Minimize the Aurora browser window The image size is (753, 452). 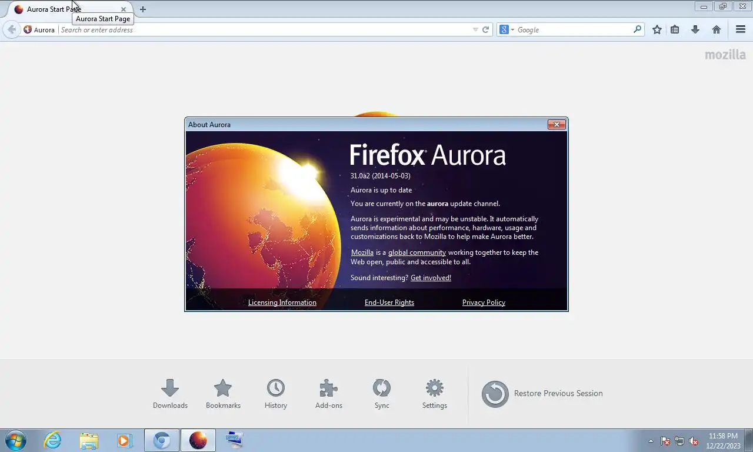click(x=704, y=6)
